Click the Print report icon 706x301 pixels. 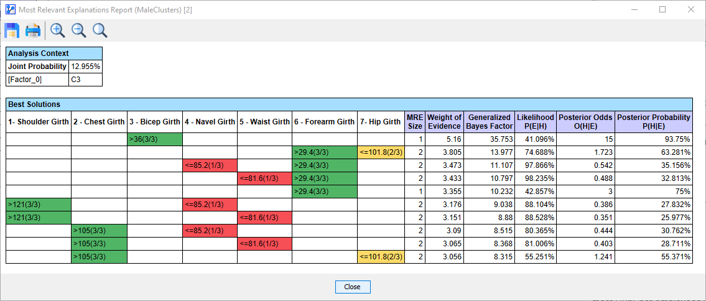(x=33, y=30)
